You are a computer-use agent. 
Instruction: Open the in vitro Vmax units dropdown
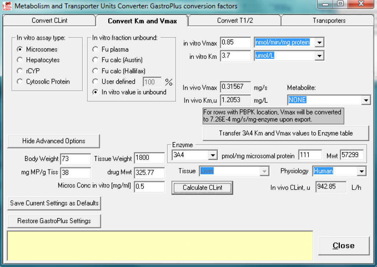[x=319, y=43]
